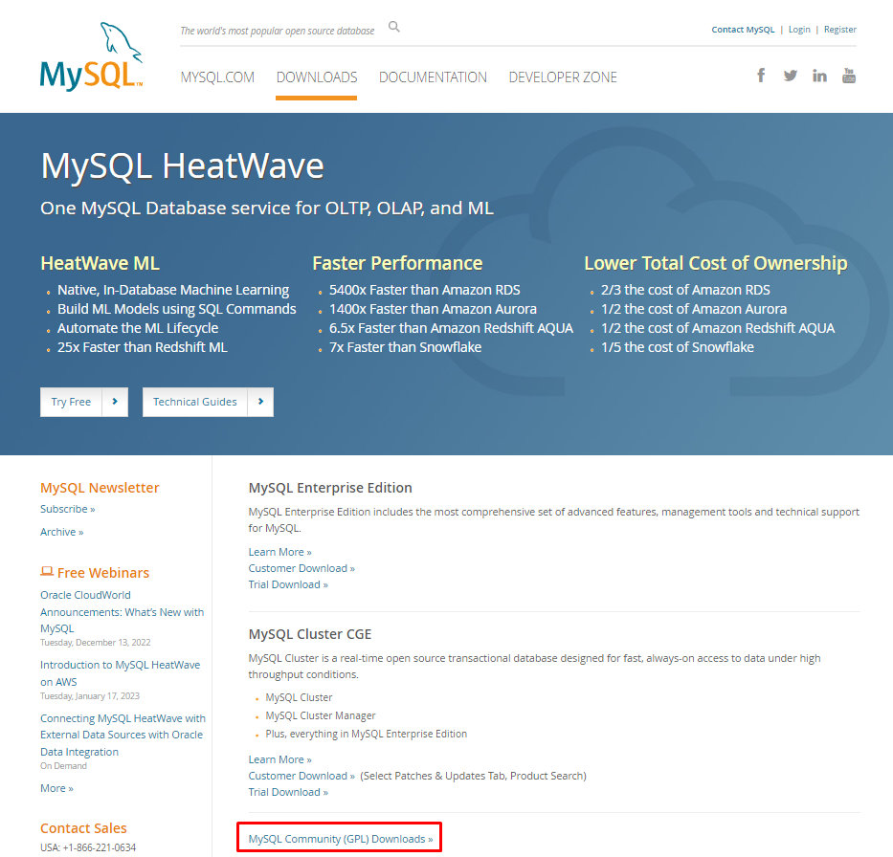Open the LinkedIn icon
893x857 pixels.
(819, 76)
